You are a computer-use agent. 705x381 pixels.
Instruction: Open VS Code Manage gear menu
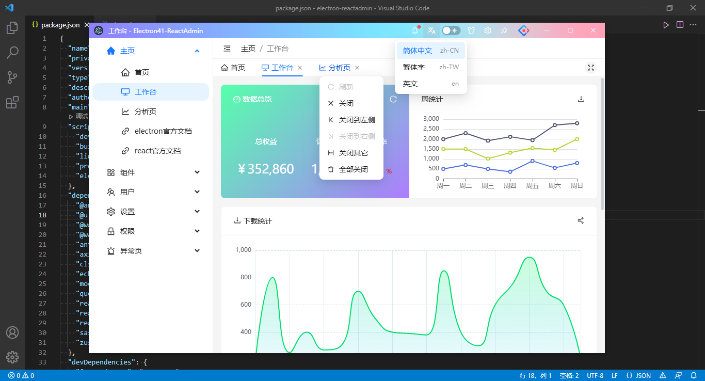[12, 357]
